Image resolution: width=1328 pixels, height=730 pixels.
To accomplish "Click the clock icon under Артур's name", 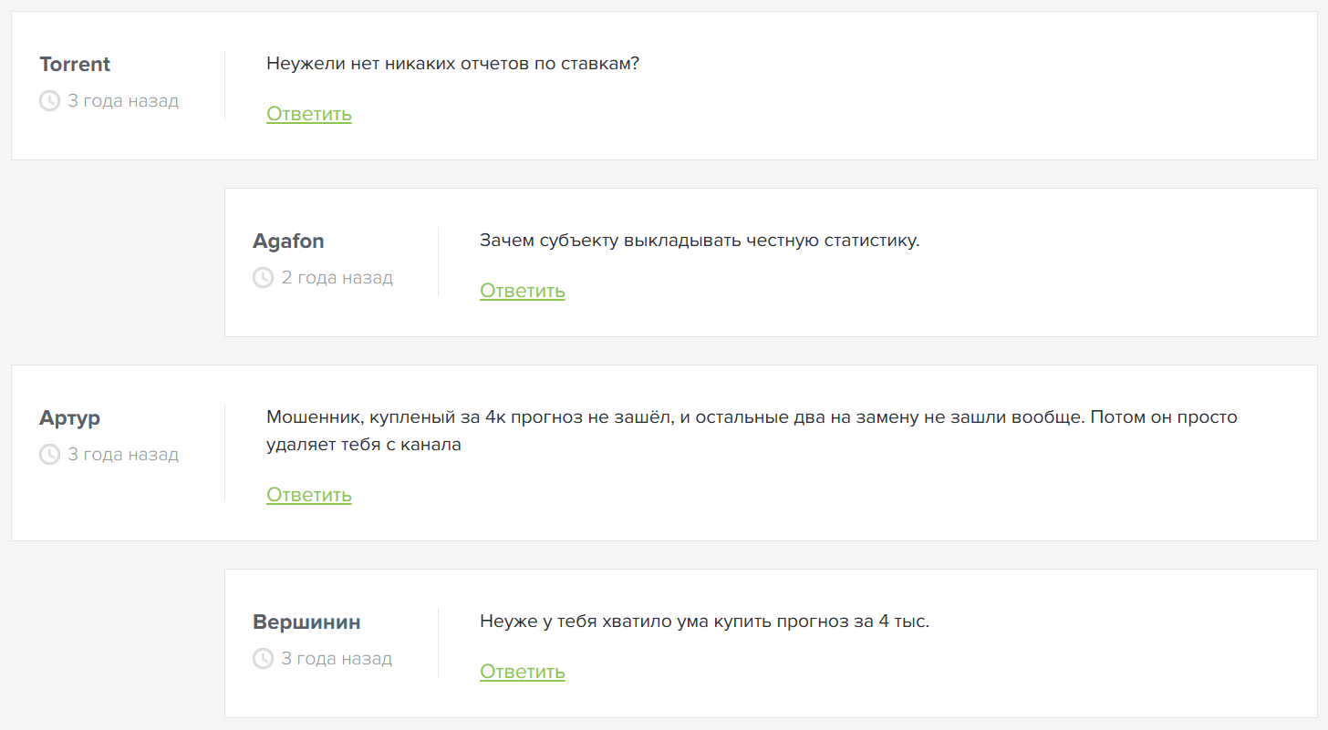I will click(x=49, y=455).
